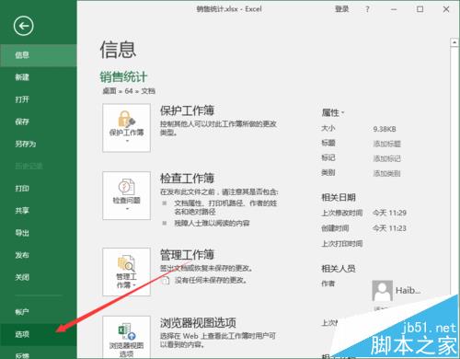Open the 管理工作簿 (Manage Workbook) button
This screenshot has width=460, height=359.
[126, 272]
